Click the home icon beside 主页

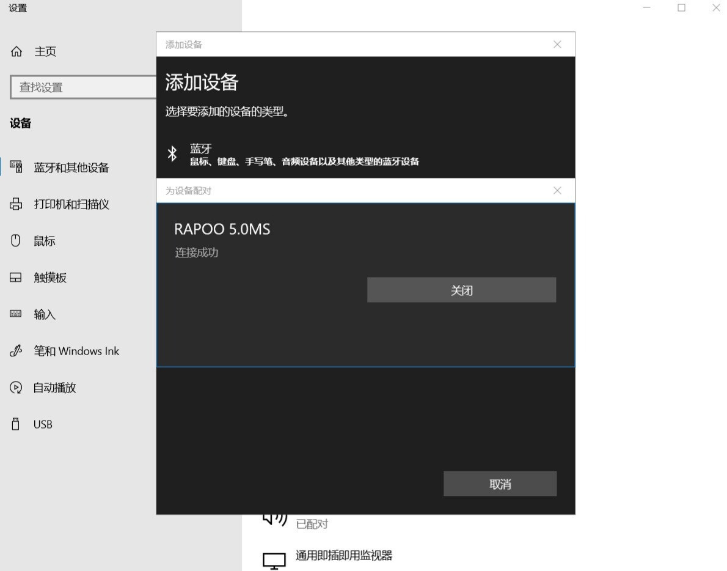(16, 51)
